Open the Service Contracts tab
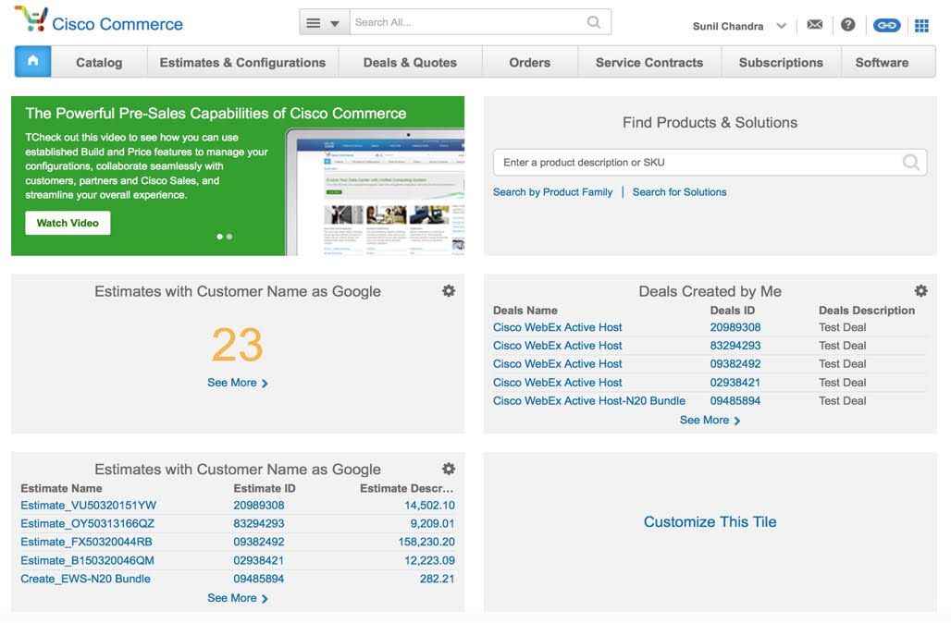Viewport: 951px width, 623px height. click(649, 63)
